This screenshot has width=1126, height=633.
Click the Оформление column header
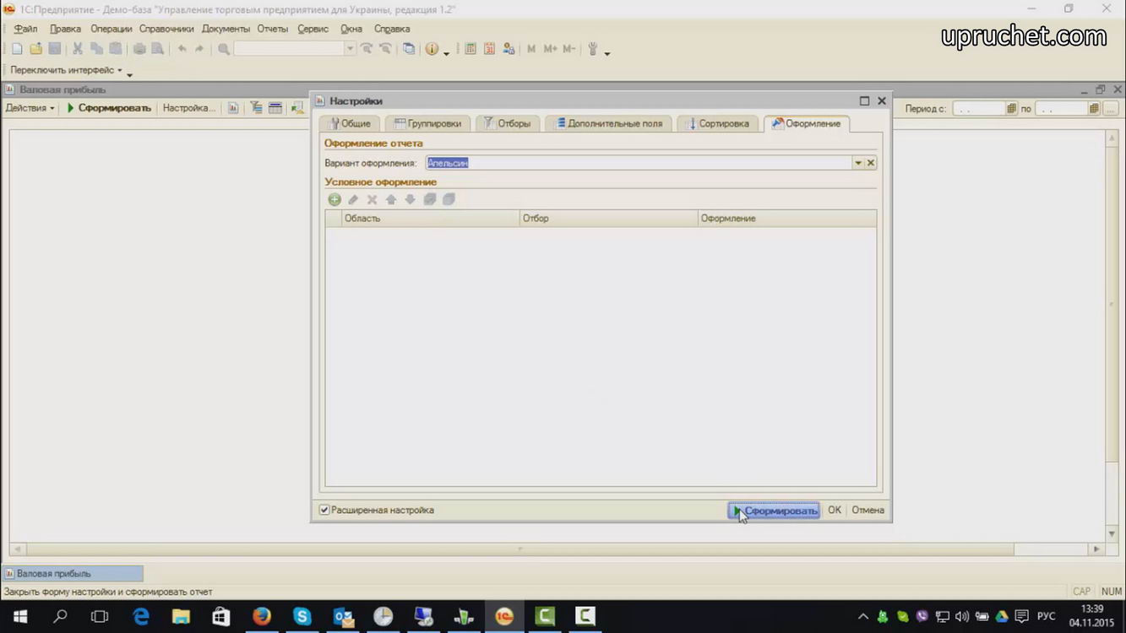tap(787, 219)
